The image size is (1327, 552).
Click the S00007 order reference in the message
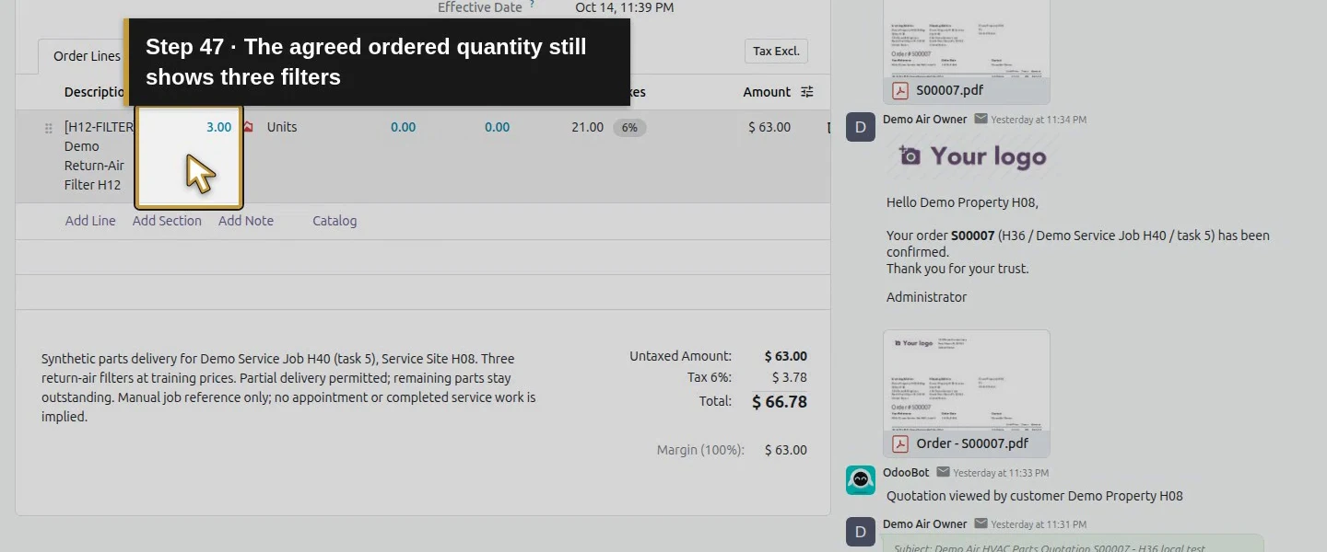click(973, 236)
